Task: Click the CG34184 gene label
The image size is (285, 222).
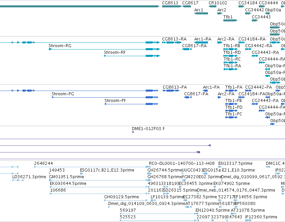Action: pyautogui.click(x=248, y=3)
